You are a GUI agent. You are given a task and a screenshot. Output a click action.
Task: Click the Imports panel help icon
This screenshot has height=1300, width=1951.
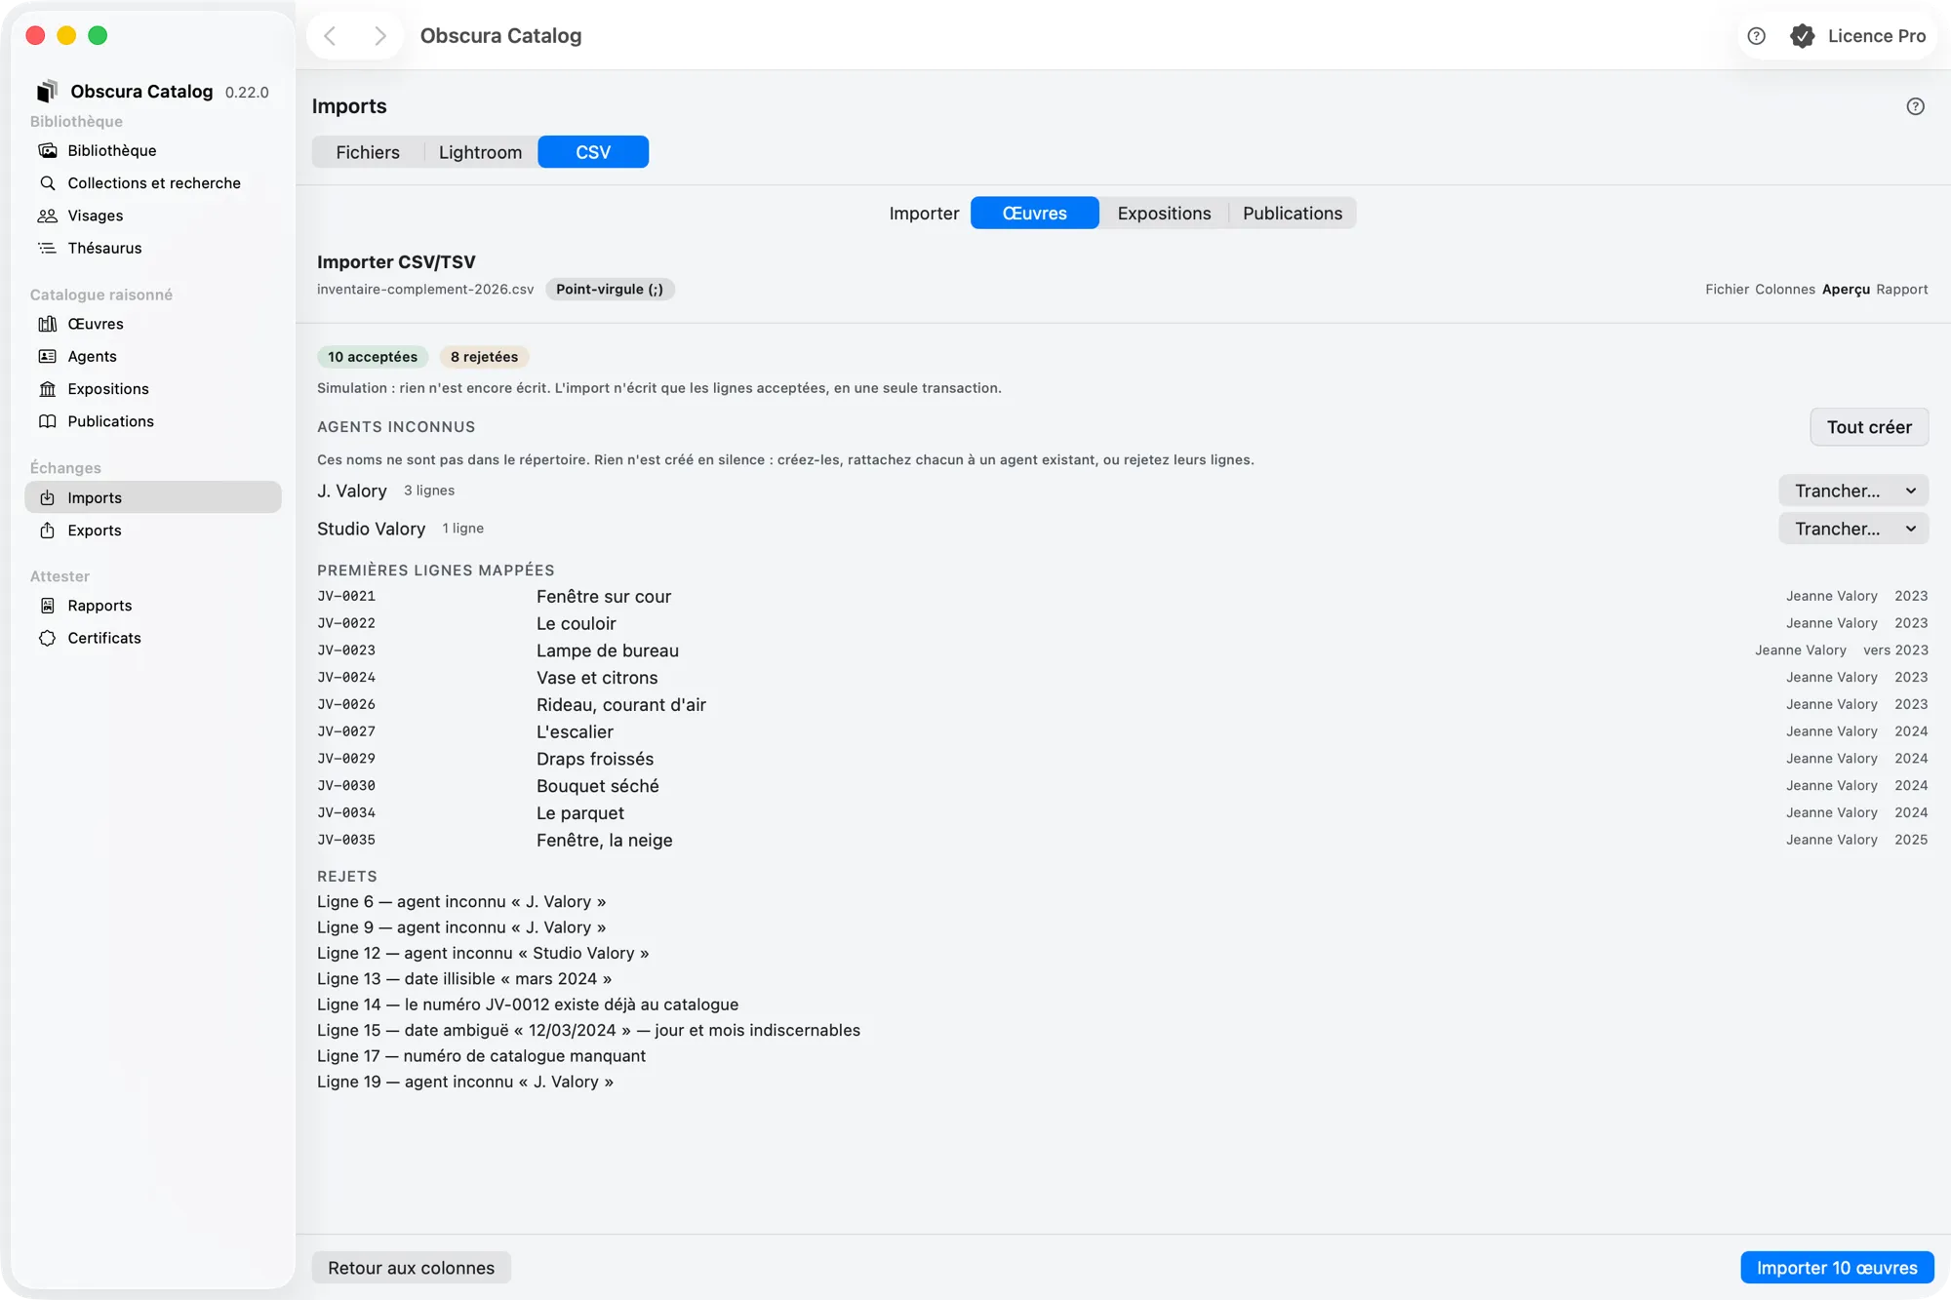click(x=1915, y=106)
